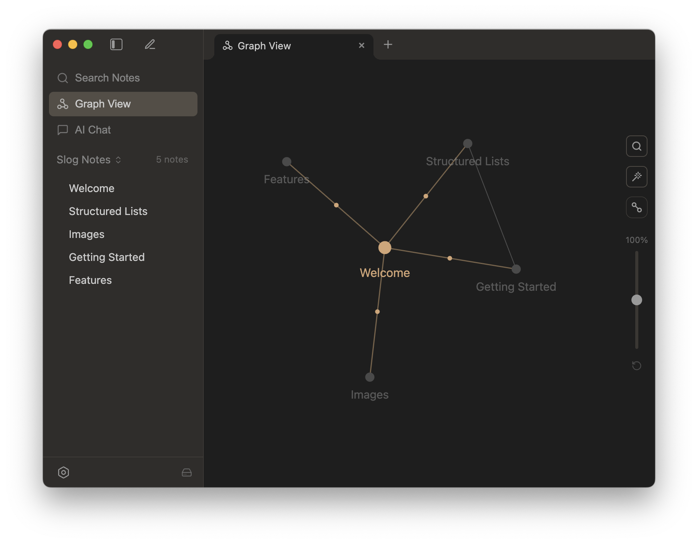Screen dimensions: 698x544
Task: Adjust the 100% zoom slider
Action: coord(636,300)
